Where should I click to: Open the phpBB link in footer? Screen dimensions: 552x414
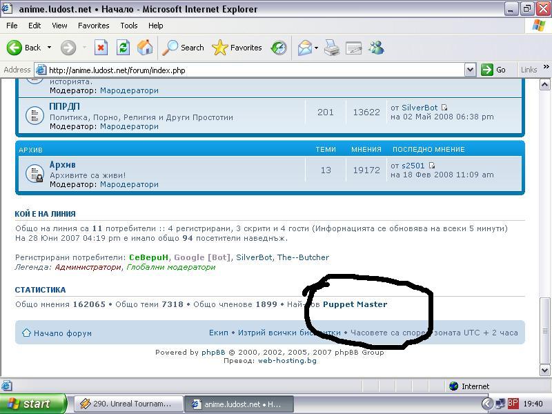(213, 352)
